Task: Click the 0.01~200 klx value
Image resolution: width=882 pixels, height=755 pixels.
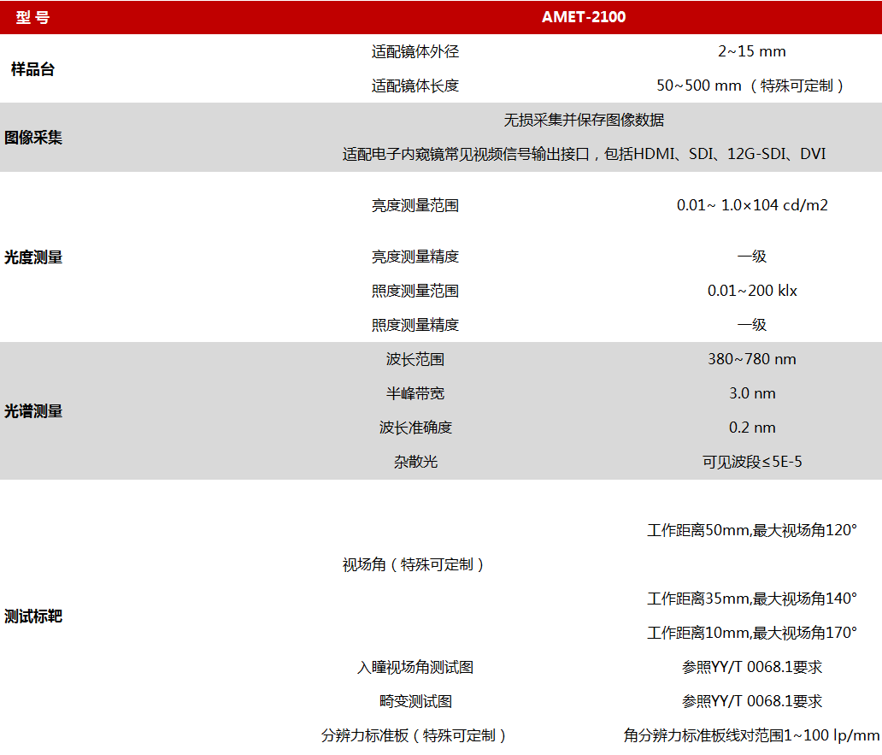Action: 751,291
